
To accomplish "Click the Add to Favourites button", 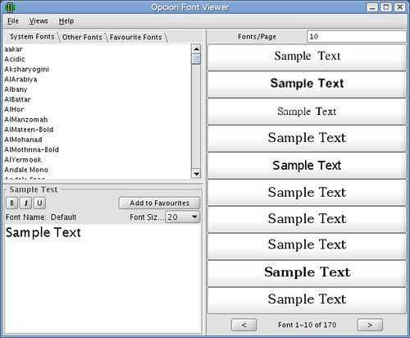I will coord(159,203).
